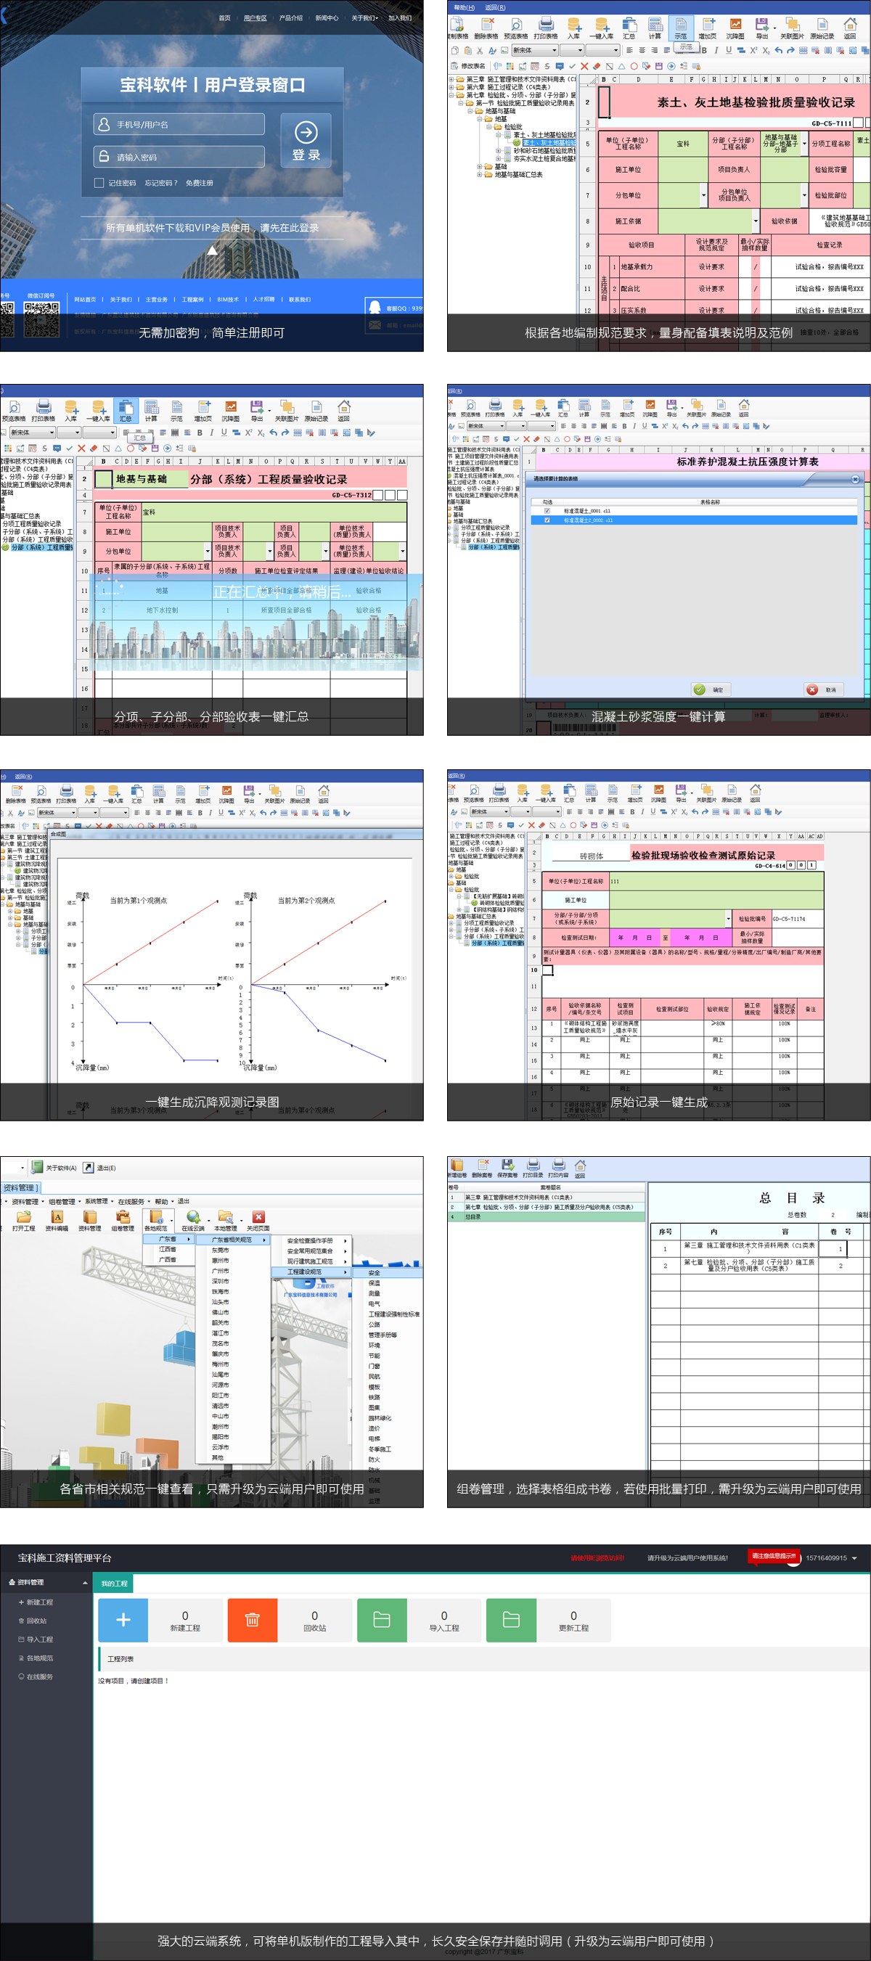This screenshot has height=1961, width=871.
Task: Click highlighted 汇总 icon in 分部工程质量验收记录 screenshot
Action: (126, 411)
